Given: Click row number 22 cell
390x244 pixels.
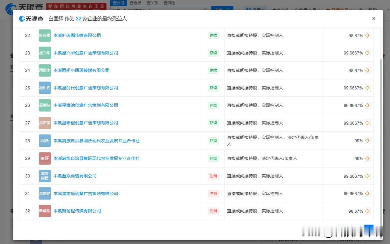Looking at the screenshot, I should (x=27, y=35).
